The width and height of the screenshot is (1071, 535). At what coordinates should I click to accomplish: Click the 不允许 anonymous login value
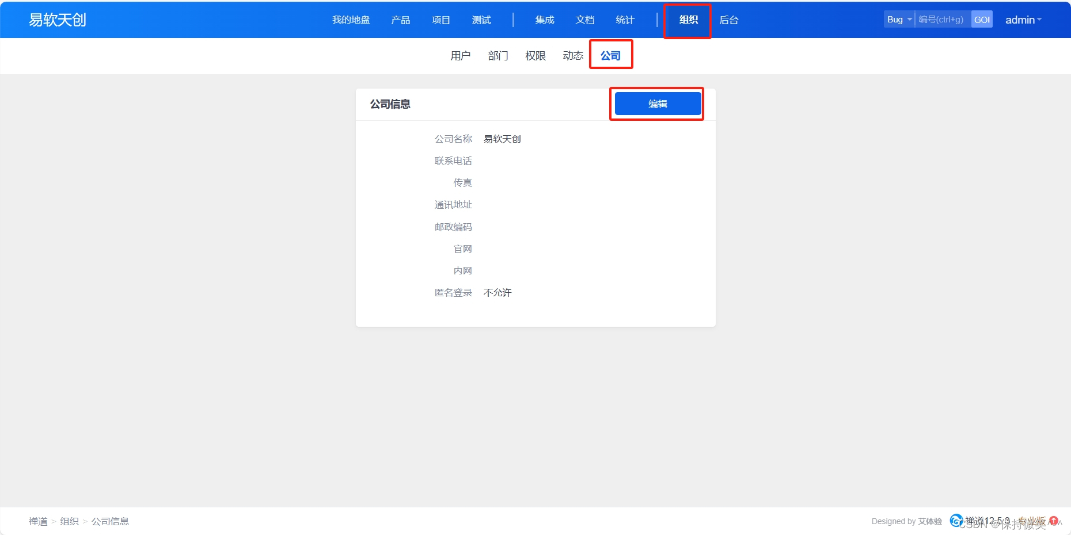pyautogui.click(x=497, y=292)
